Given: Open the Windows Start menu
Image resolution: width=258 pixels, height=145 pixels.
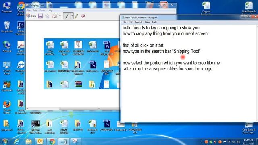Looking at the screenshot, I should (5, 141).
